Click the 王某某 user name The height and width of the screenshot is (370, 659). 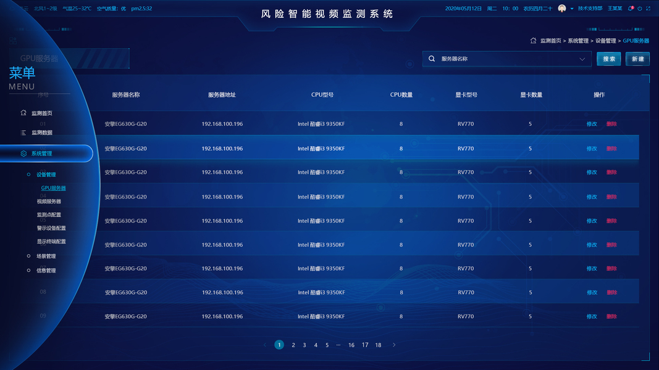coord(615,9)
